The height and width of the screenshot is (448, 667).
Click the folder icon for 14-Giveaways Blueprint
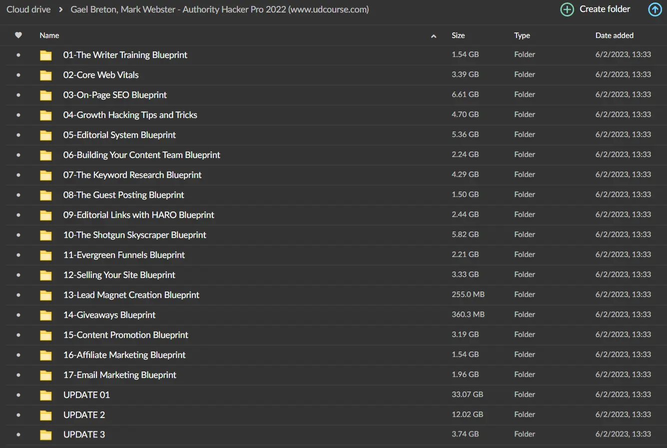coord(46,315)
